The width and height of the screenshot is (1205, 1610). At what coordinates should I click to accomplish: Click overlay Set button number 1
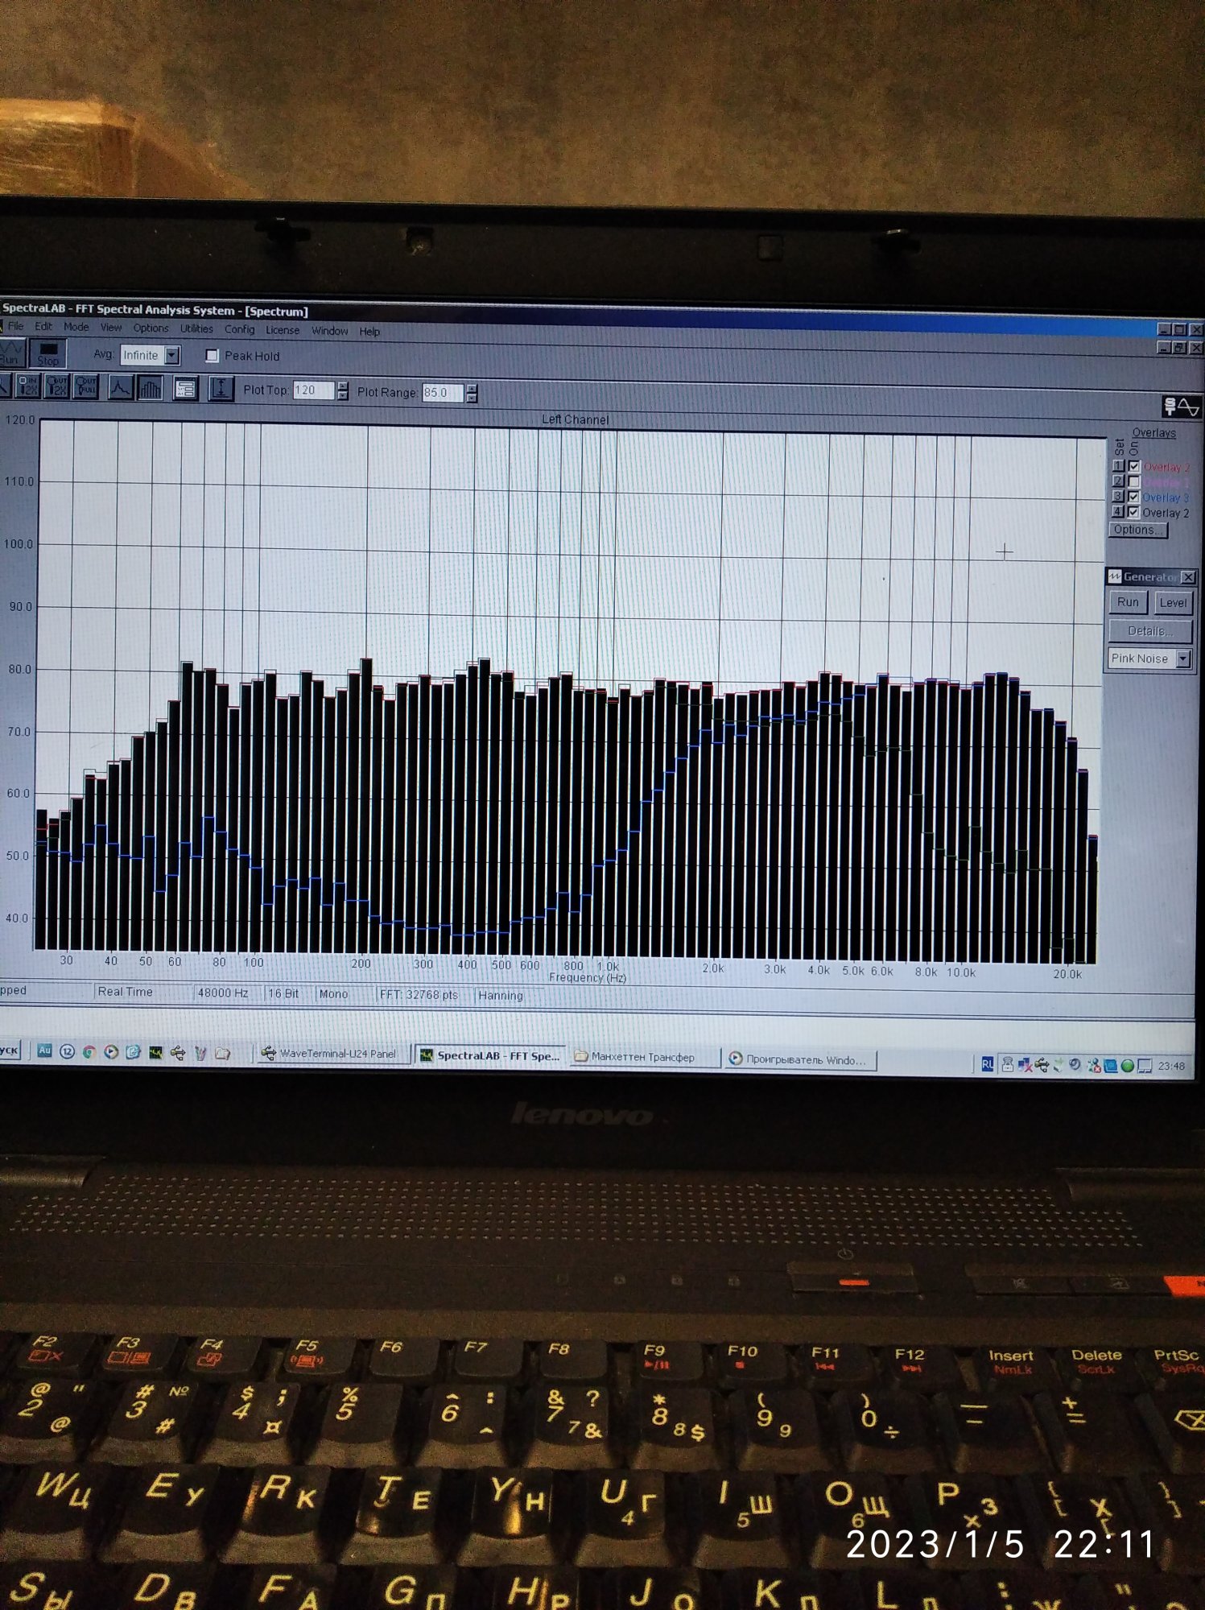pyautogui.click(x=1118, y=466)
